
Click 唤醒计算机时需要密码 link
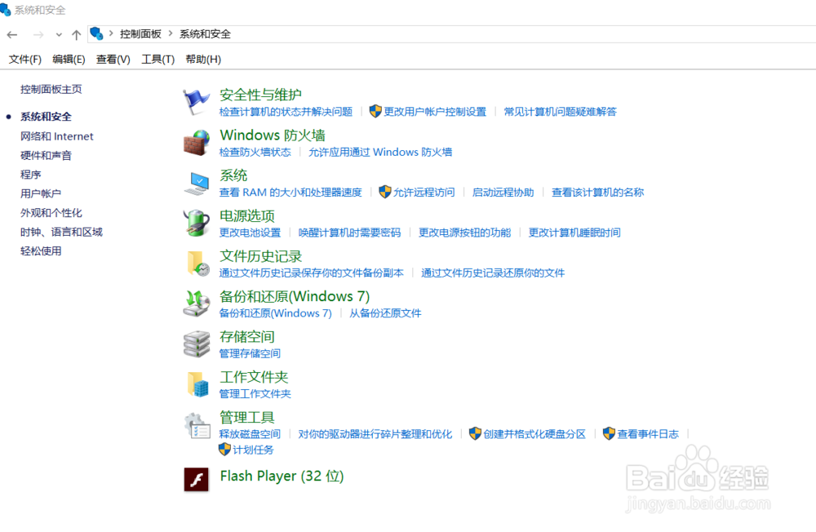coord(349,233)
